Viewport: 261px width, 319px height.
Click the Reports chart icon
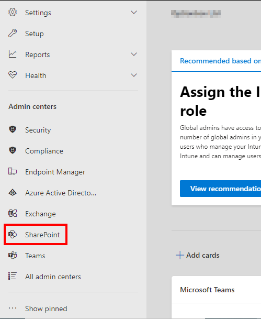pyautogui.click(x=13, y=54)
